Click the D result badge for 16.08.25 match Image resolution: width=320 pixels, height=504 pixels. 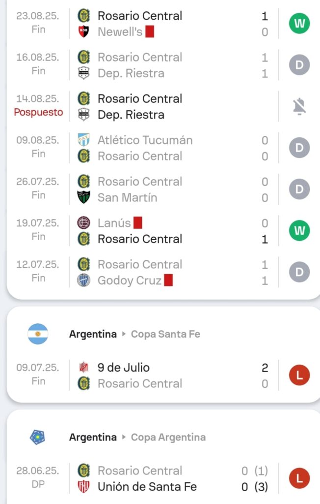[299, 65]
